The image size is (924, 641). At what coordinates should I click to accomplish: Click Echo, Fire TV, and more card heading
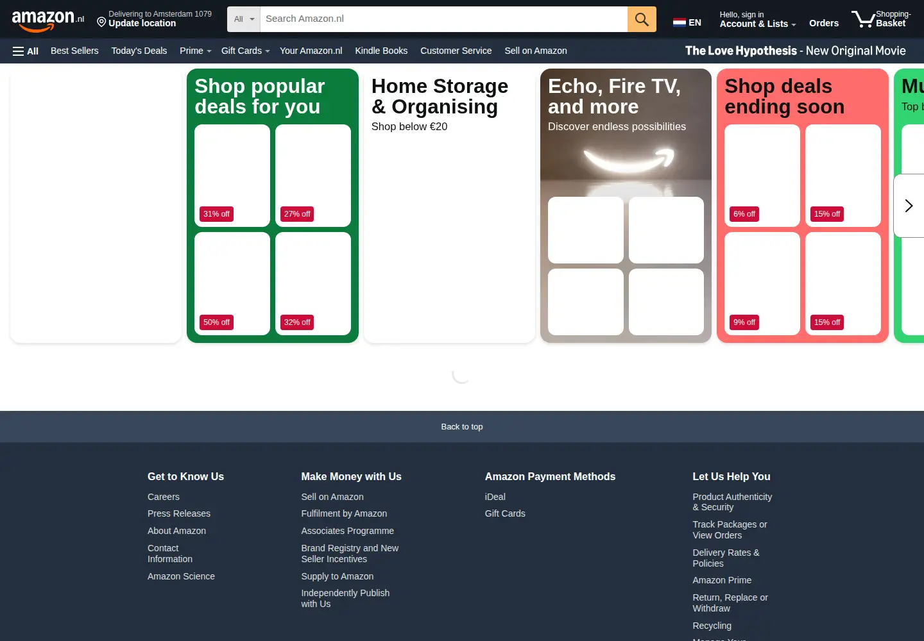(614, 96)
